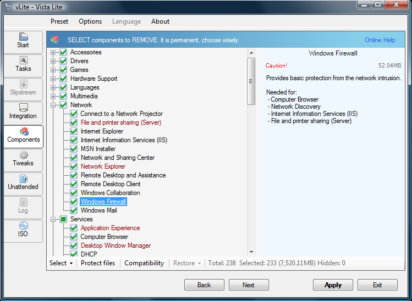The image size is (412, 301).
Task: Select the Application Experience service
Action: 111,228
